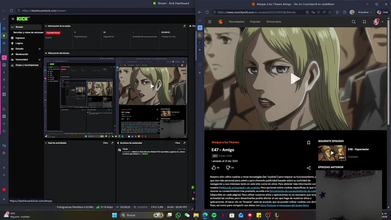Open Spotify from the taskbar
The height and width of the screenshot is (220, 391).
[214, 215]
